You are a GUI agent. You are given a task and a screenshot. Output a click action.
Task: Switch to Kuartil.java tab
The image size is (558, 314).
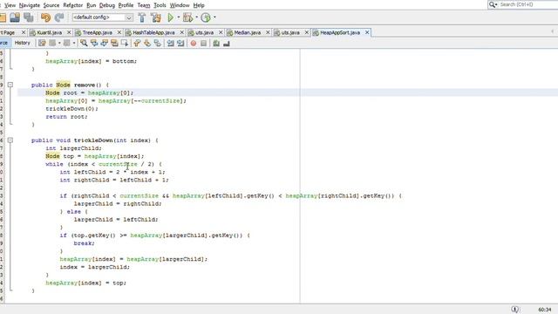tap(49, 32)
